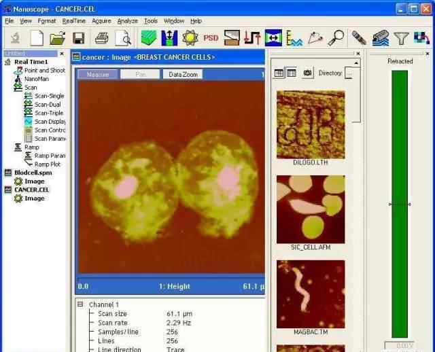This screenshot has height=352, width=435.
Task: Collapse the Channel 1 parameters group
Action: click(x=80, y=304)
